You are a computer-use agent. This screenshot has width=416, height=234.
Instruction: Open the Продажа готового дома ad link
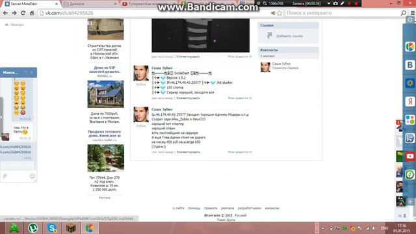(105, 133)
